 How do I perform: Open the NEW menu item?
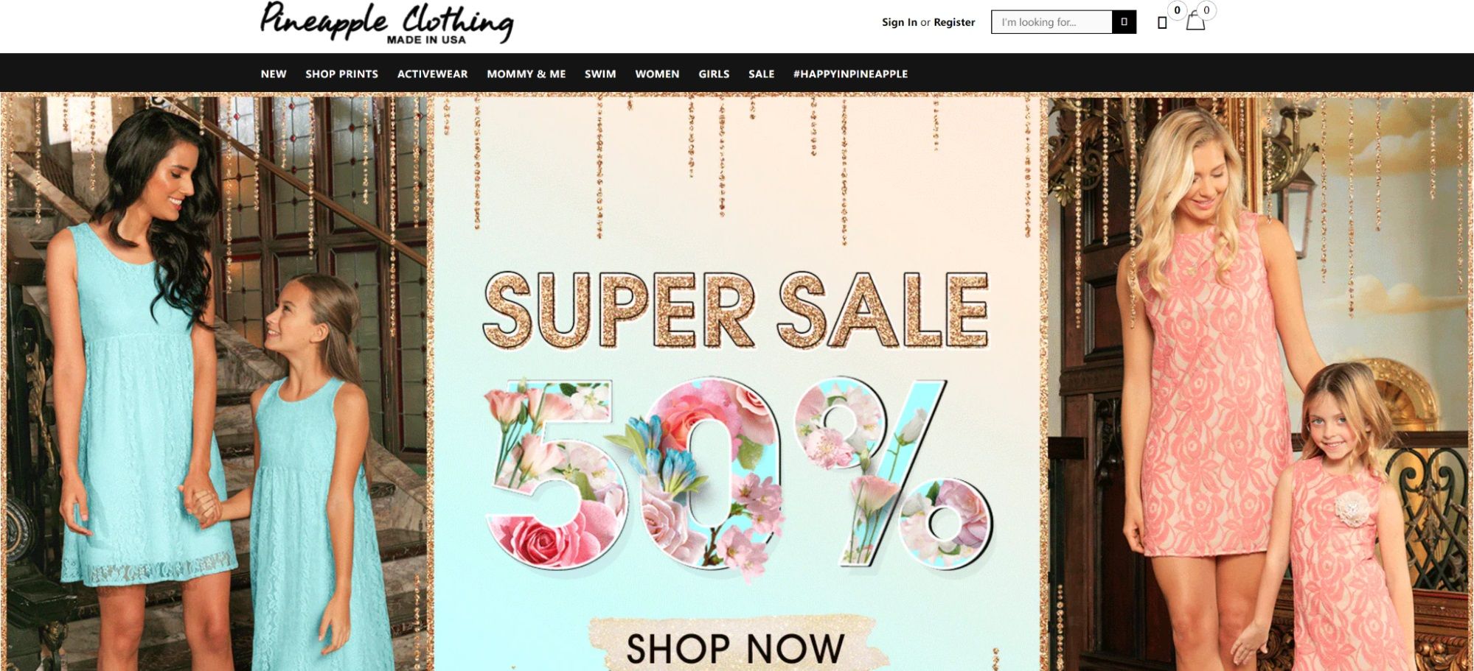coord(274,74)
